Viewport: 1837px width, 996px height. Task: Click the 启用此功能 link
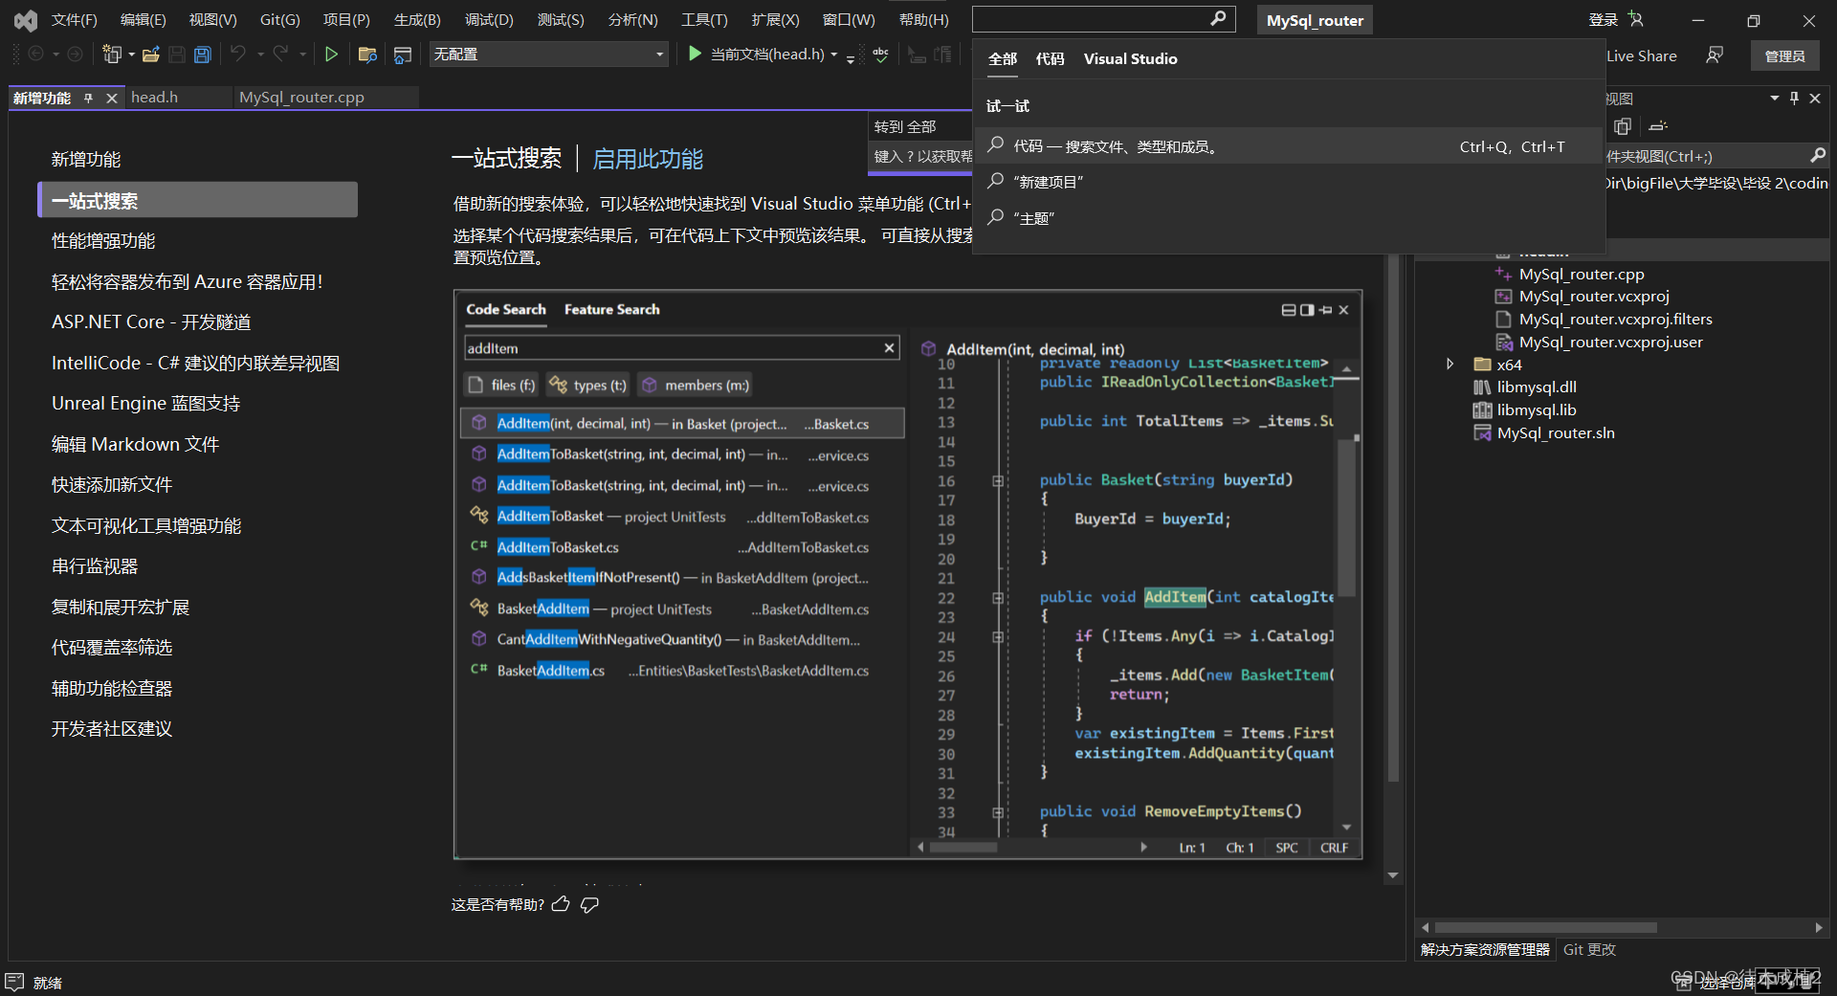click(648, 159)
